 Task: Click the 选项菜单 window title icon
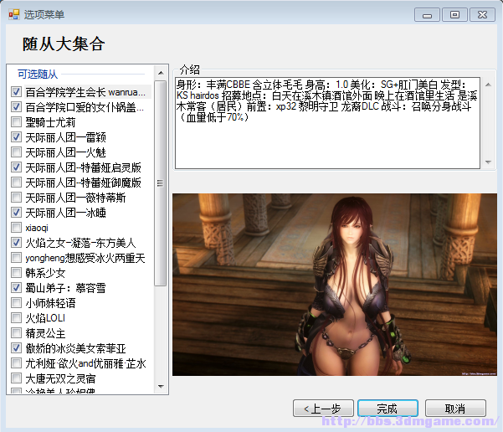13,14
